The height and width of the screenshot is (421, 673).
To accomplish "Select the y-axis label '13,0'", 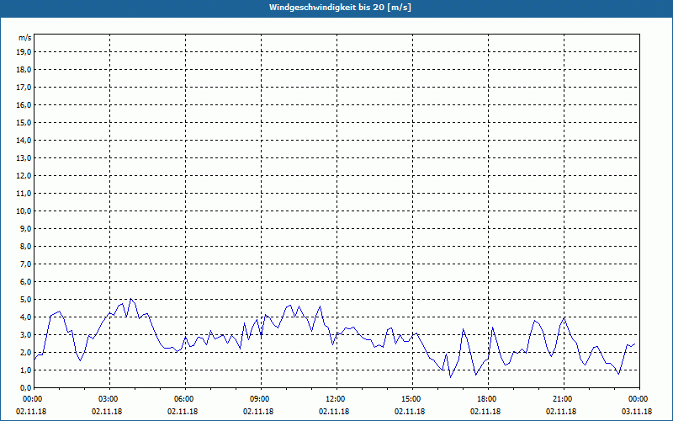I will coord(24,157).
